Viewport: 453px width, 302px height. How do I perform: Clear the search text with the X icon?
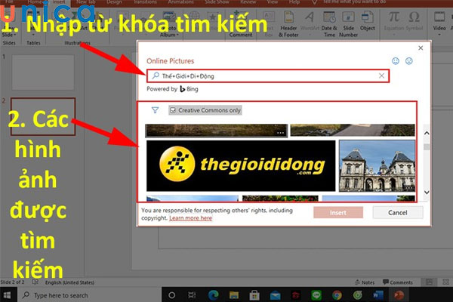point(381,75)
